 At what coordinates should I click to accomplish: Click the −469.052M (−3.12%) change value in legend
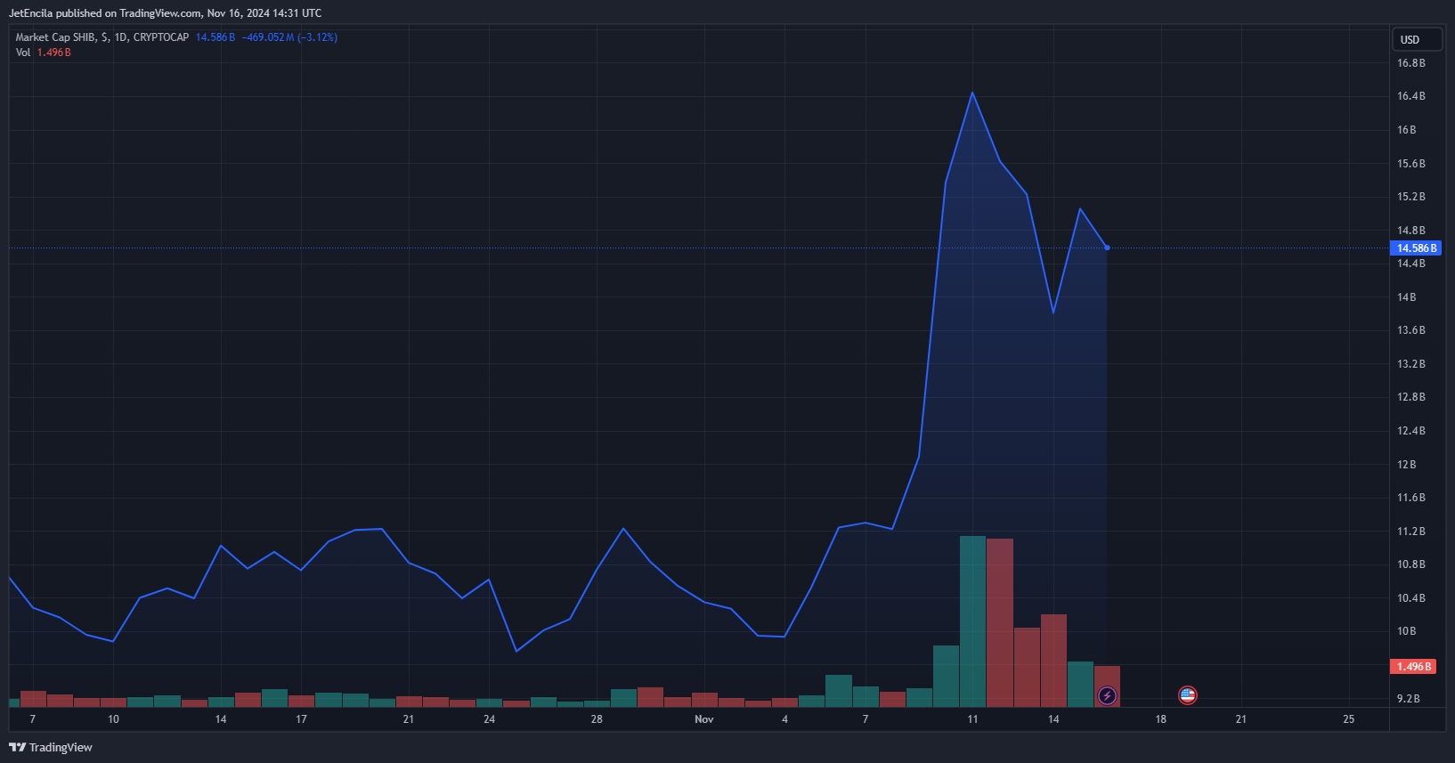289,37
